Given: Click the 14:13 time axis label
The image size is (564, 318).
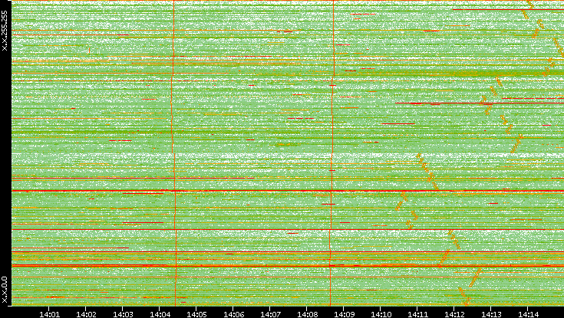Looking at the screenshot, I should click(491, 314).
